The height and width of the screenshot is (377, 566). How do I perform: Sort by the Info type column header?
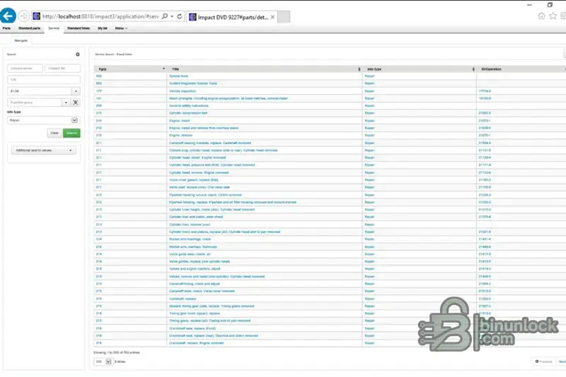click(419, 68)
